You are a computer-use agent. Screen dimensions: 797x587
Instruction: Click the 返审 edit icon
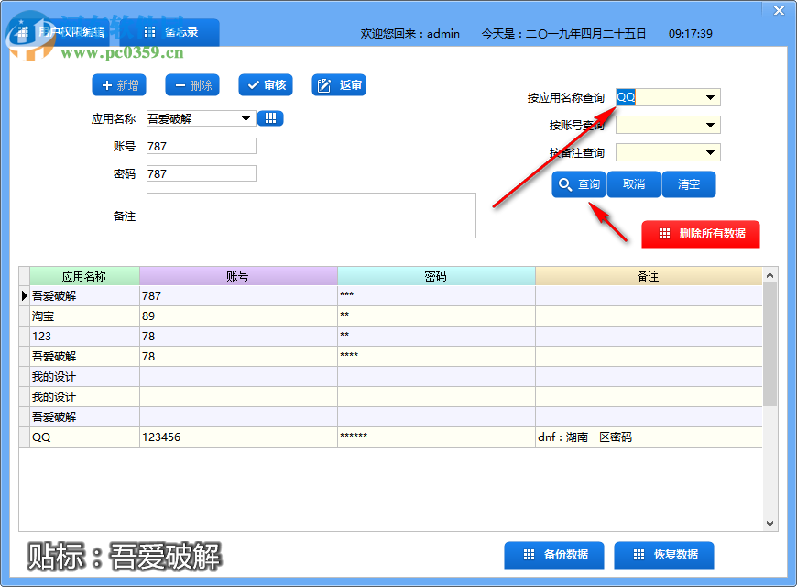[x=322, y=85]
